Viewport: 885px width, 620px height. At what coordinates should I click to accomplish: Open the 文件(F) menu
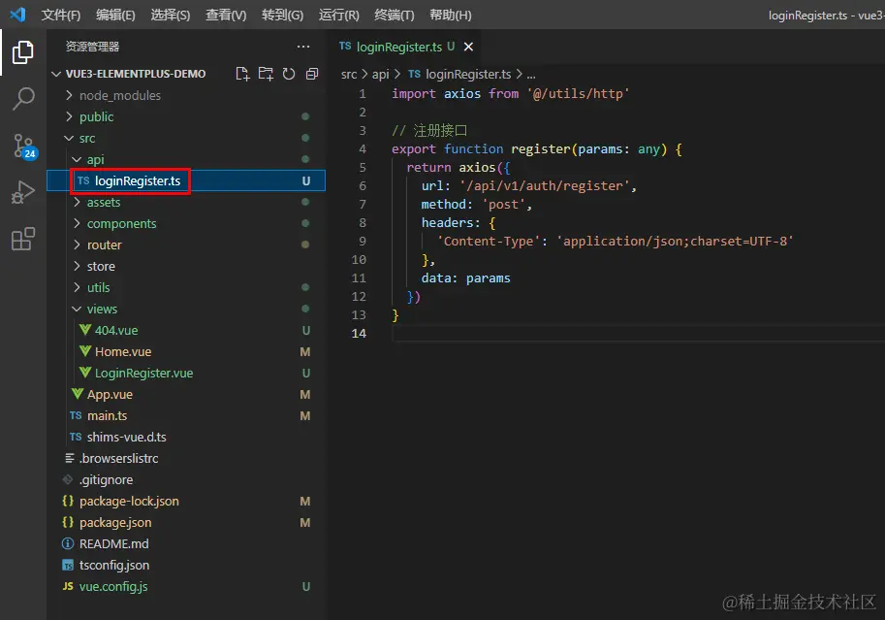(60, 15)
